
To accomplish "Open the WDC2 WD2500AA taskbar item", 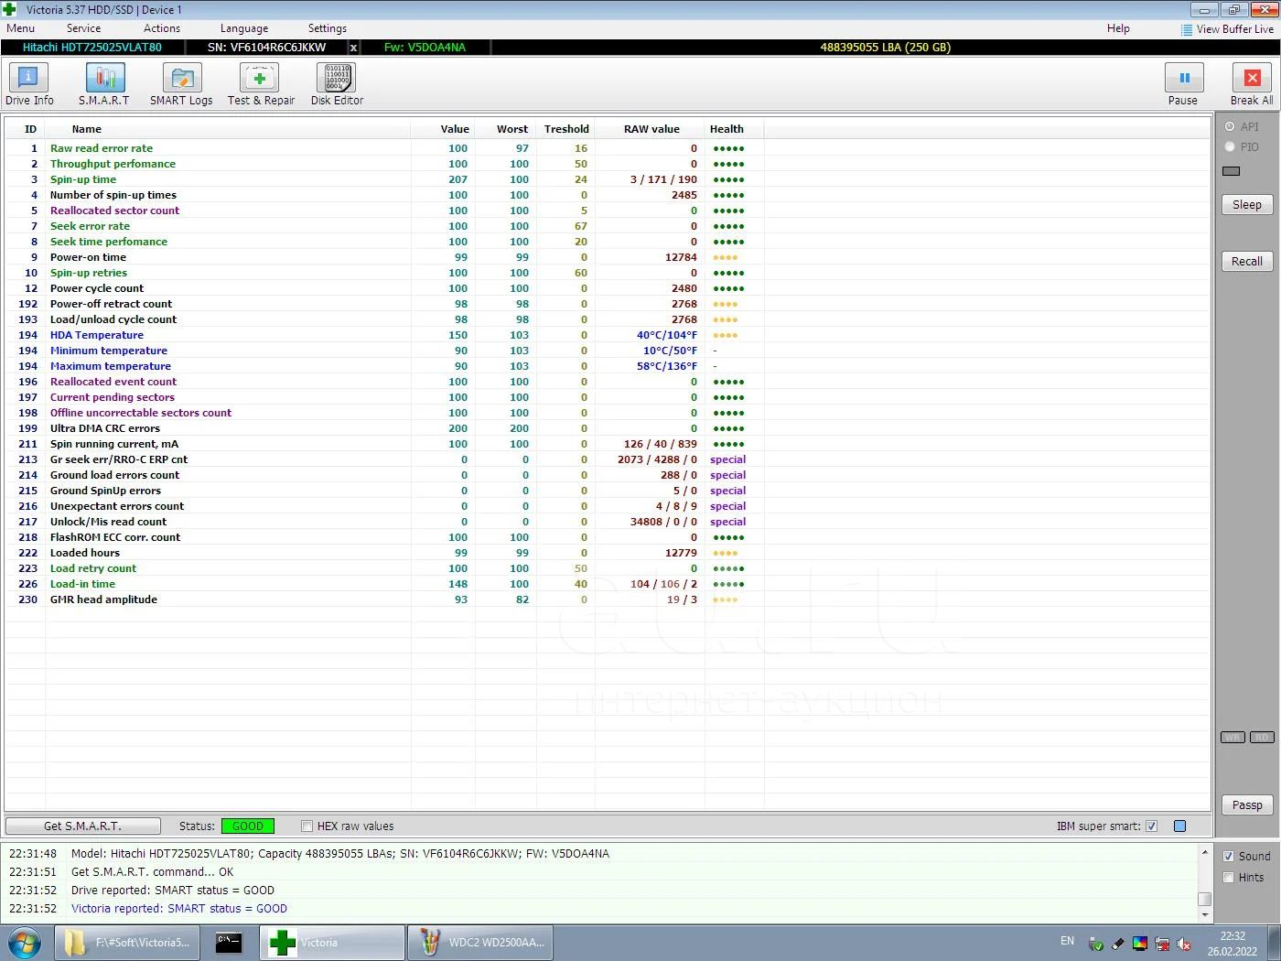I will (x=481, y=943).
